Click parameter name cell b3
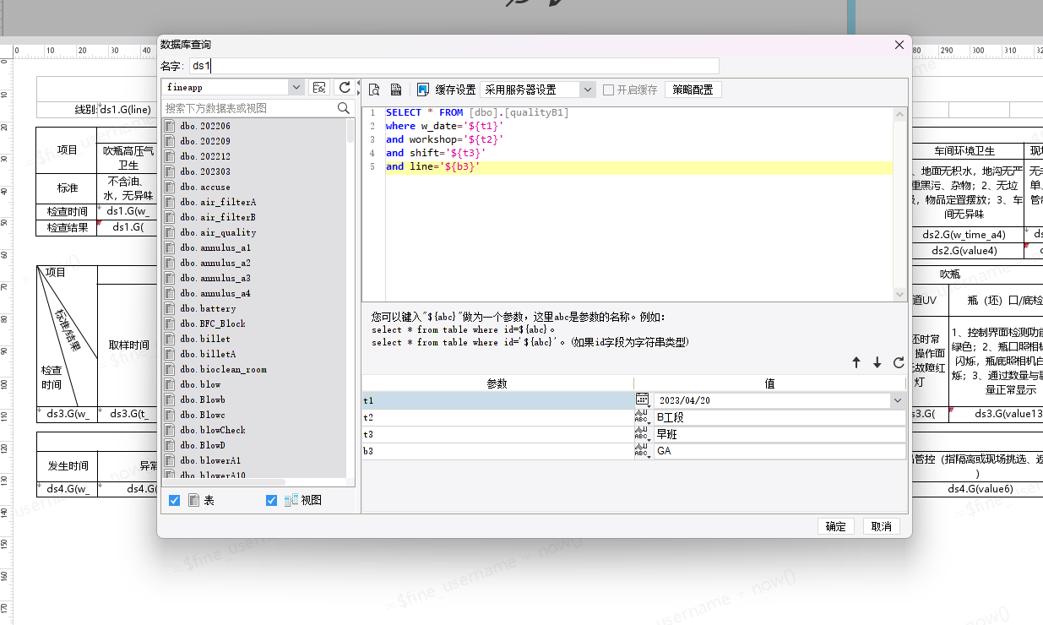 [x=497, y=451]
